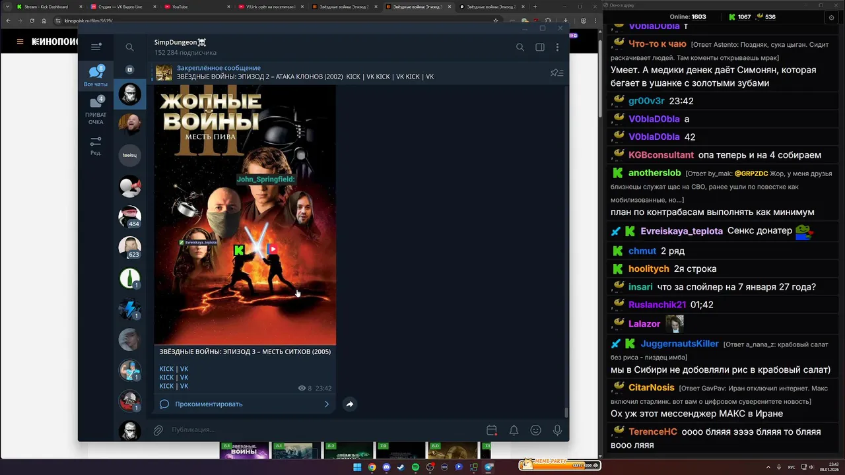Open the 'Ред.' folder editor
Viewport: 845px width, 475px height.
96,146
